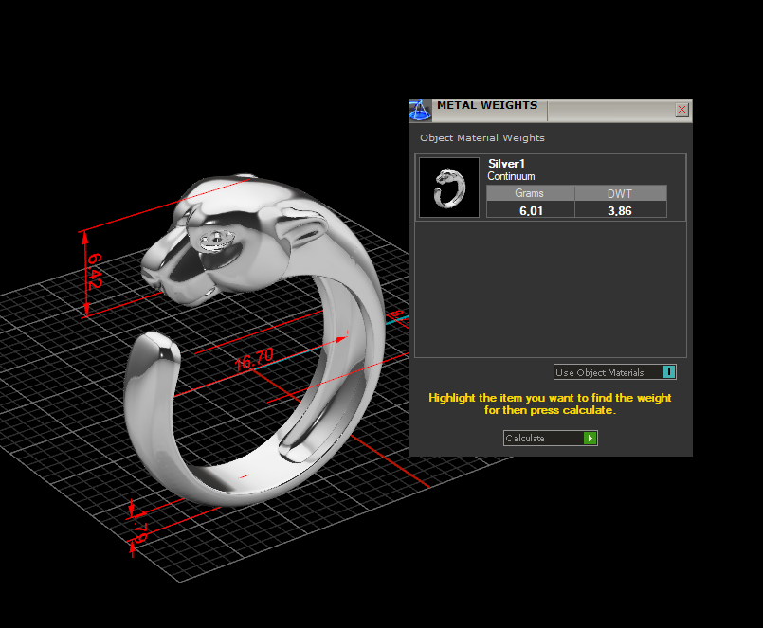Screen dimensions: 763x628
Task: Click the DWT column header
Action: click(x=621, y=193)
